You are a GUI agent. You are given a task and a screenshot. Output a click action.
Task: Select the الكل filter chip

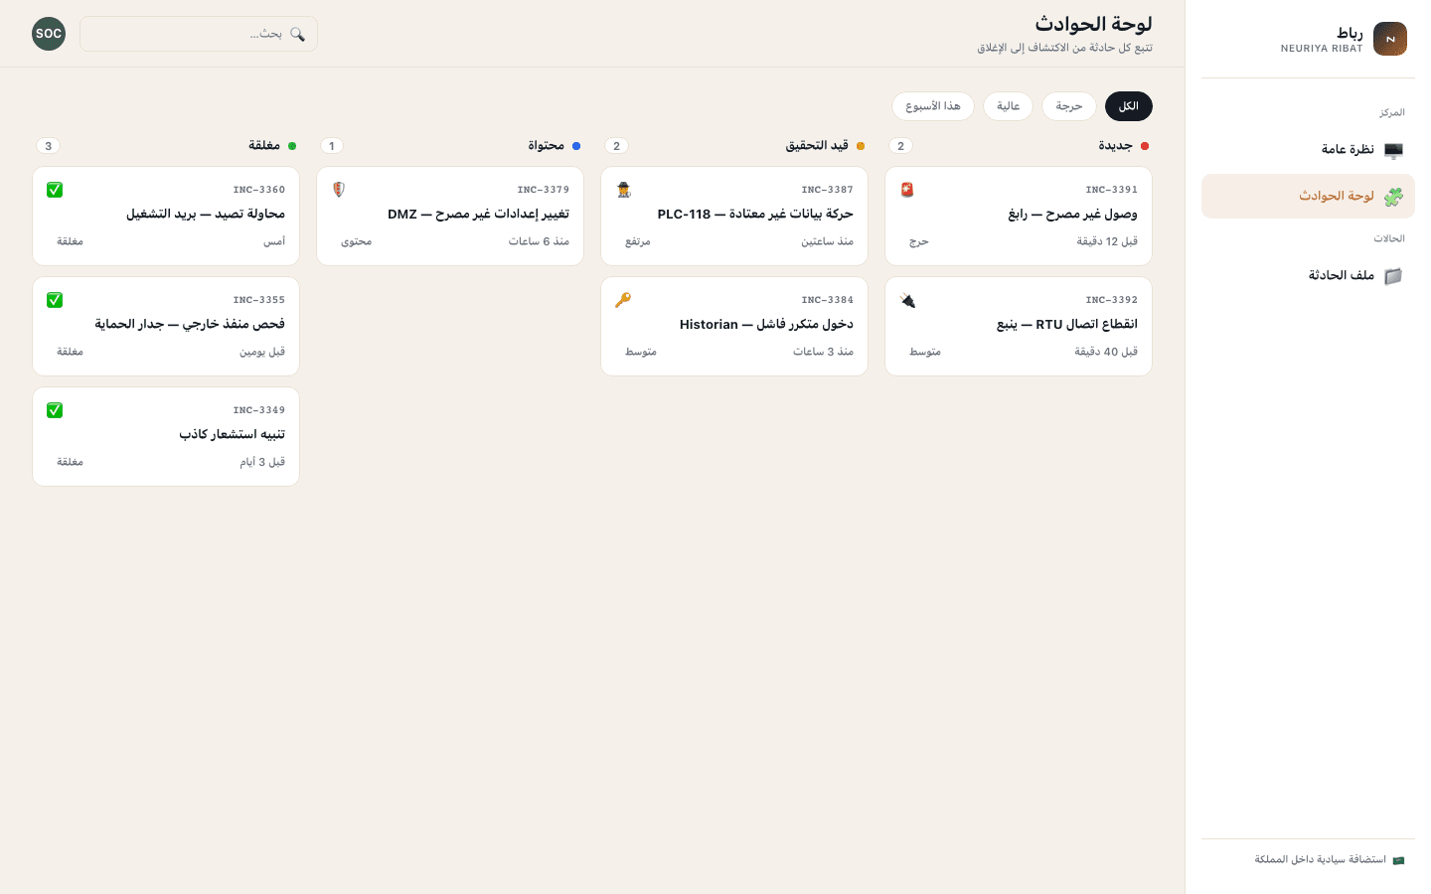1129,106
